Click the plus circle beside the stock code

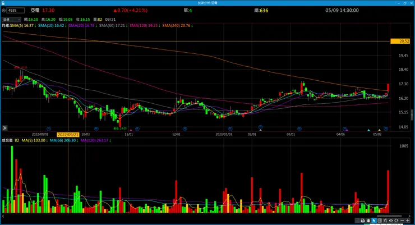coord(4,11)
